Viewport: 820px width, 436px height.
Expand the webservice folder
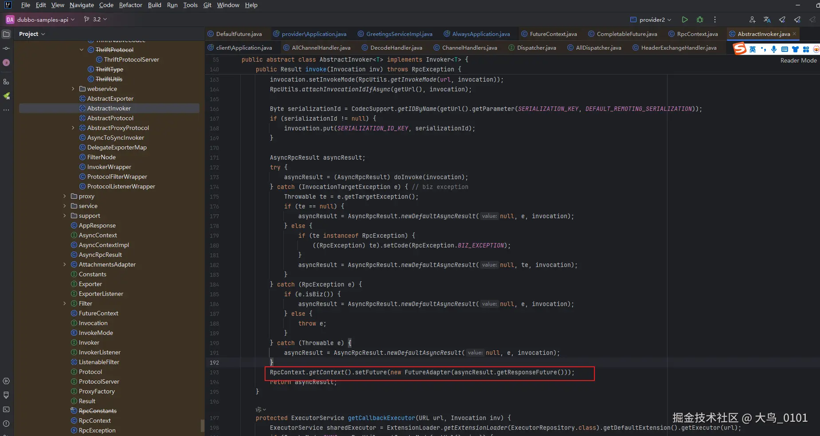click(73, 89)
